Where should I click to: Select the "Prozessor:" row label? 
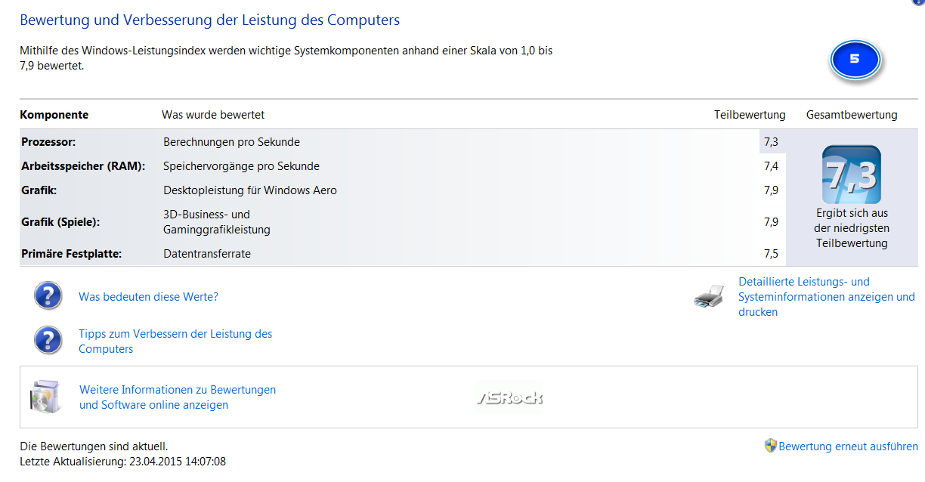pos(48,142)
